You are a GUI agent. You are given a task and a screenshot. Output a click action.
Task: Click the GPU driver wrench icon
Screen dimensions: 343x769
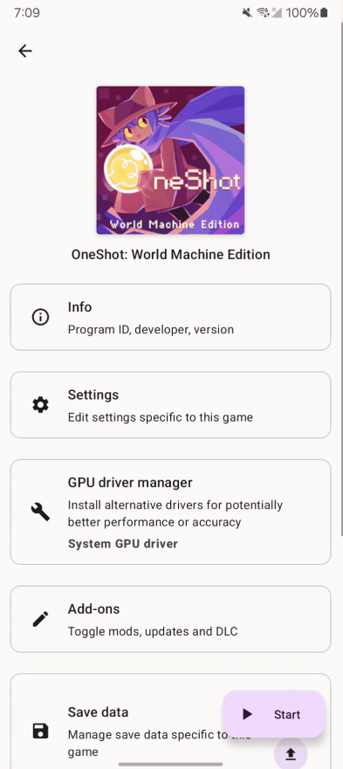point(40,512)
